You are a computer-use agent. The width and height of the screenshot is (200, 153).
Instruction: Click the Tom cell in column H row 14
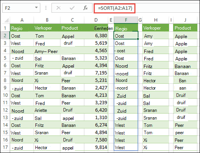pos(156,125)
